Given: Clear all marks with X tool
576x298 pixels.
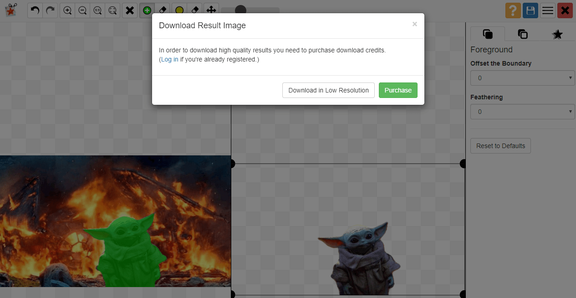Looking at the screenshot, I should (130, 10).
